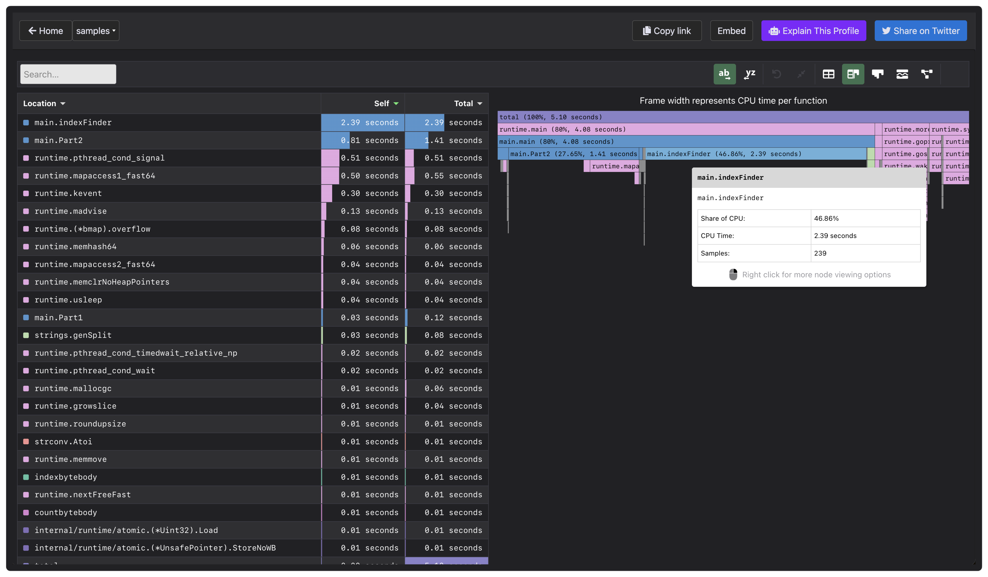Click the collapse nodes arrows icon
The image size is (988, 577).
pyautogui.click(x=801, y=74)
